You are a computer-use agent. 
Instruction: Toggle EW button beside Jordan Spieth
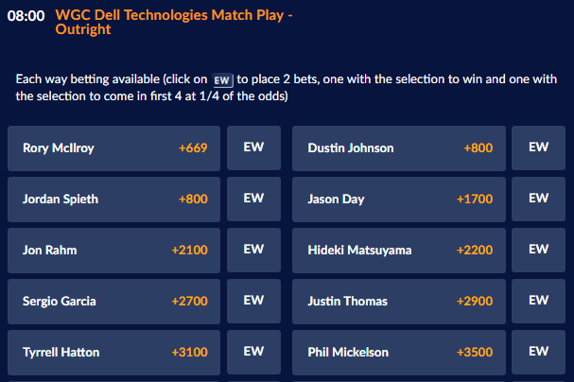coord(253,199)
